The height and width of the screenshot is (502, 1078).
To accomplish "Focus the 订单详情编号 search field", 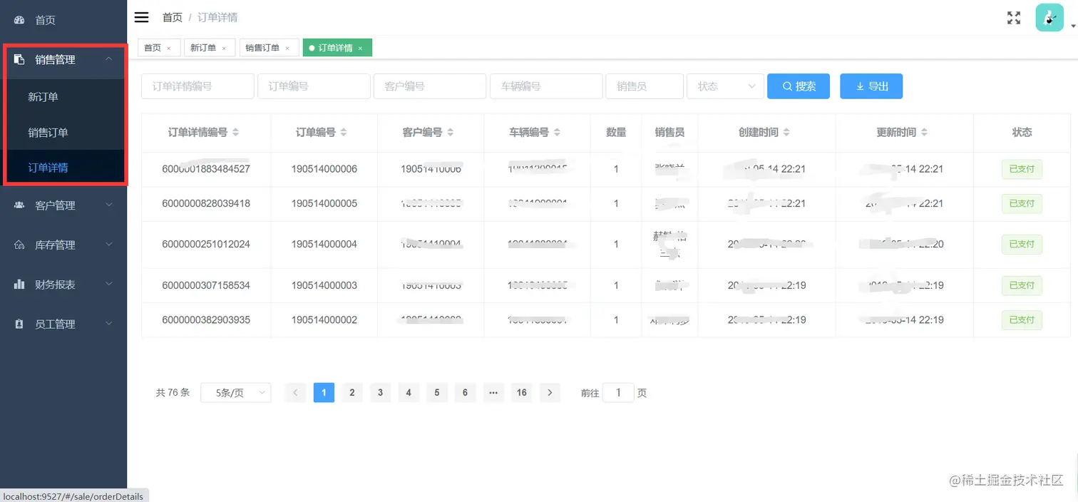I will tap(197, 86).
